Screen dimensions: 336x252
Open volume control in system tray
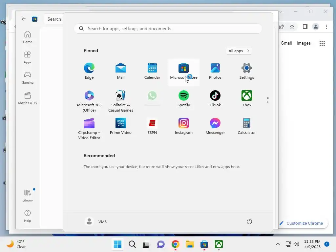pyautogui.click(x=296, y=244)
